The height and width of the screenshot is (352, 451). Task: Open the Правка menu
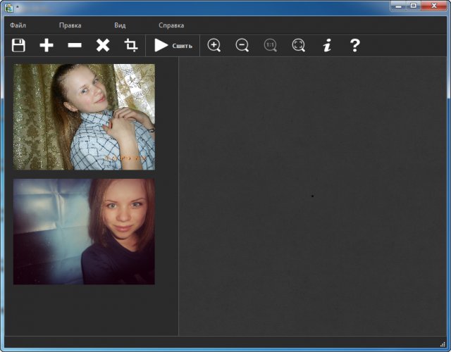pos(70,25)
